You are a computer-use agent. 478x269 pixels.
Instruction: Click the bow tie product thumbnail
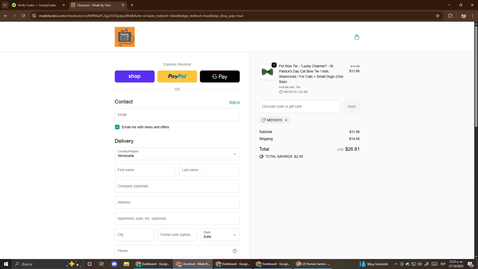(267, 72)
